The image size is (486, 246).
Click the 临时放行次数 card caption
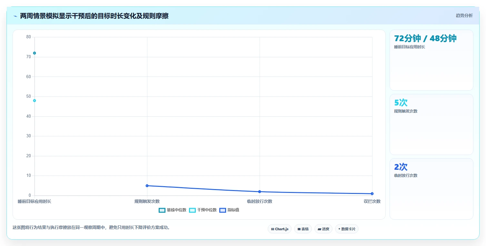406,176
